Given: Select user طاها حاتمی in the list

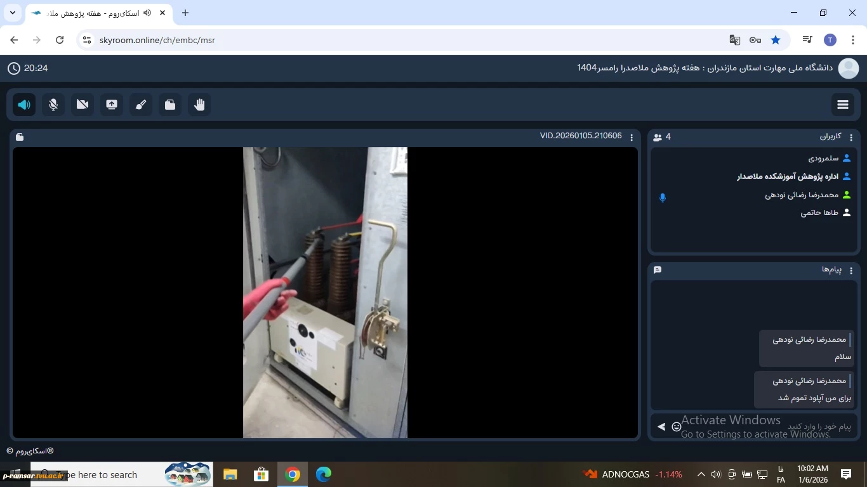Looking at the screenshot, I should click(819, 213).
